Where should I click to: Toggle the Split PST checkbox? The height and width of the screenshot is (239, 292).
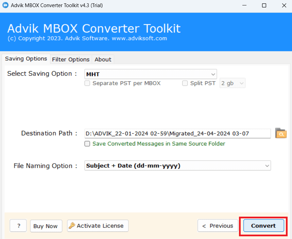[185, 83]
